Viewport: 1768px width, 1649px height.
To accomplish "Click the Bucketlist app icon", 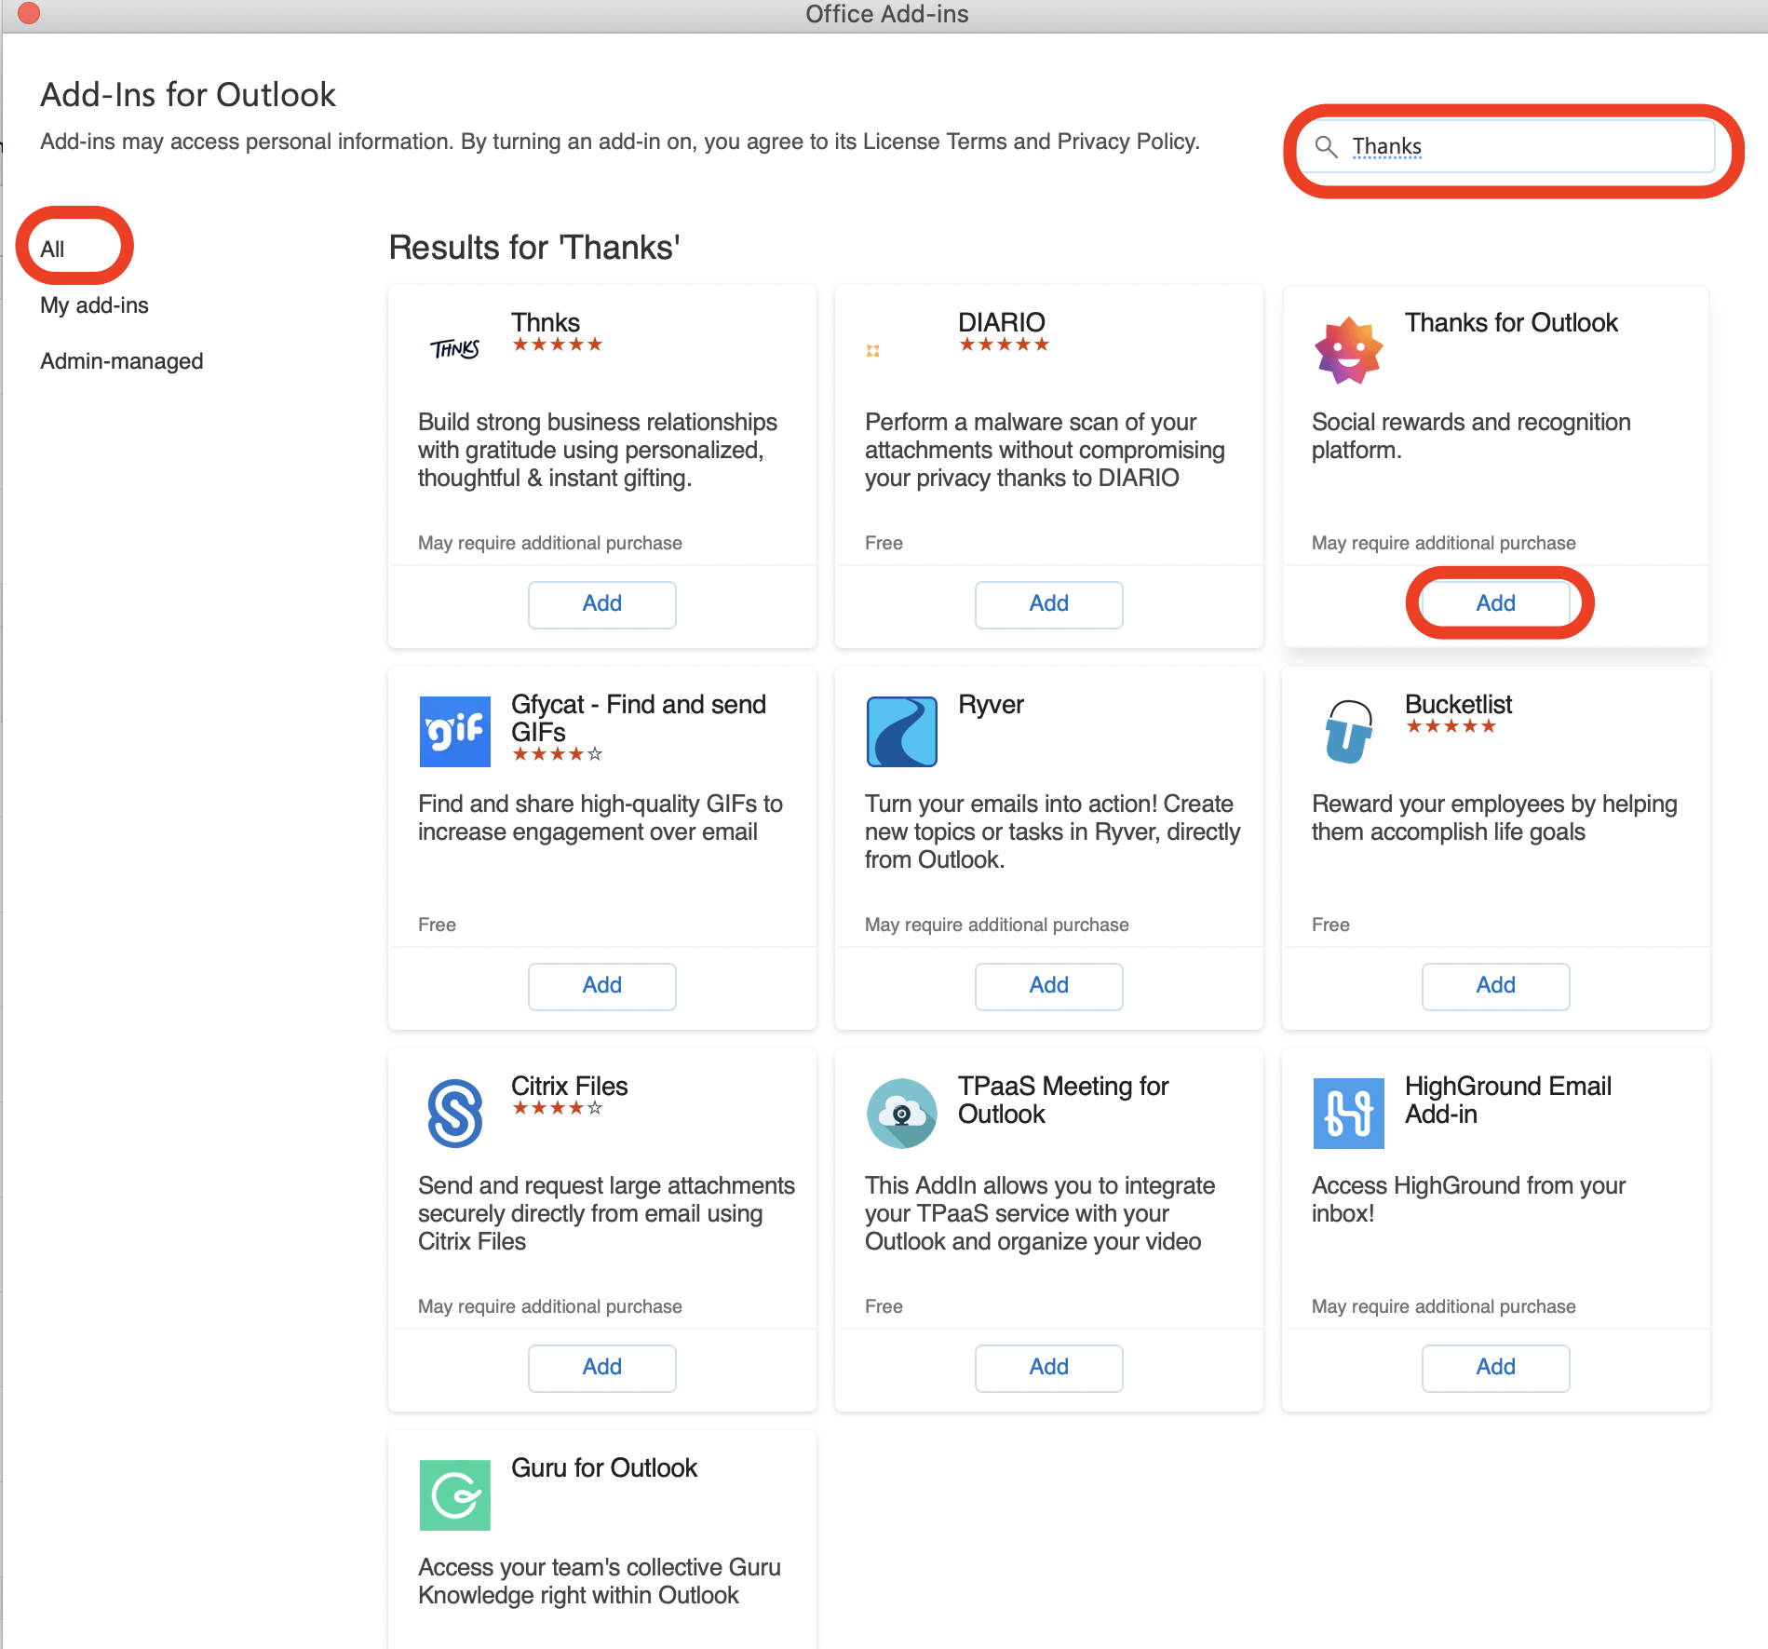I will (1348, 731).
